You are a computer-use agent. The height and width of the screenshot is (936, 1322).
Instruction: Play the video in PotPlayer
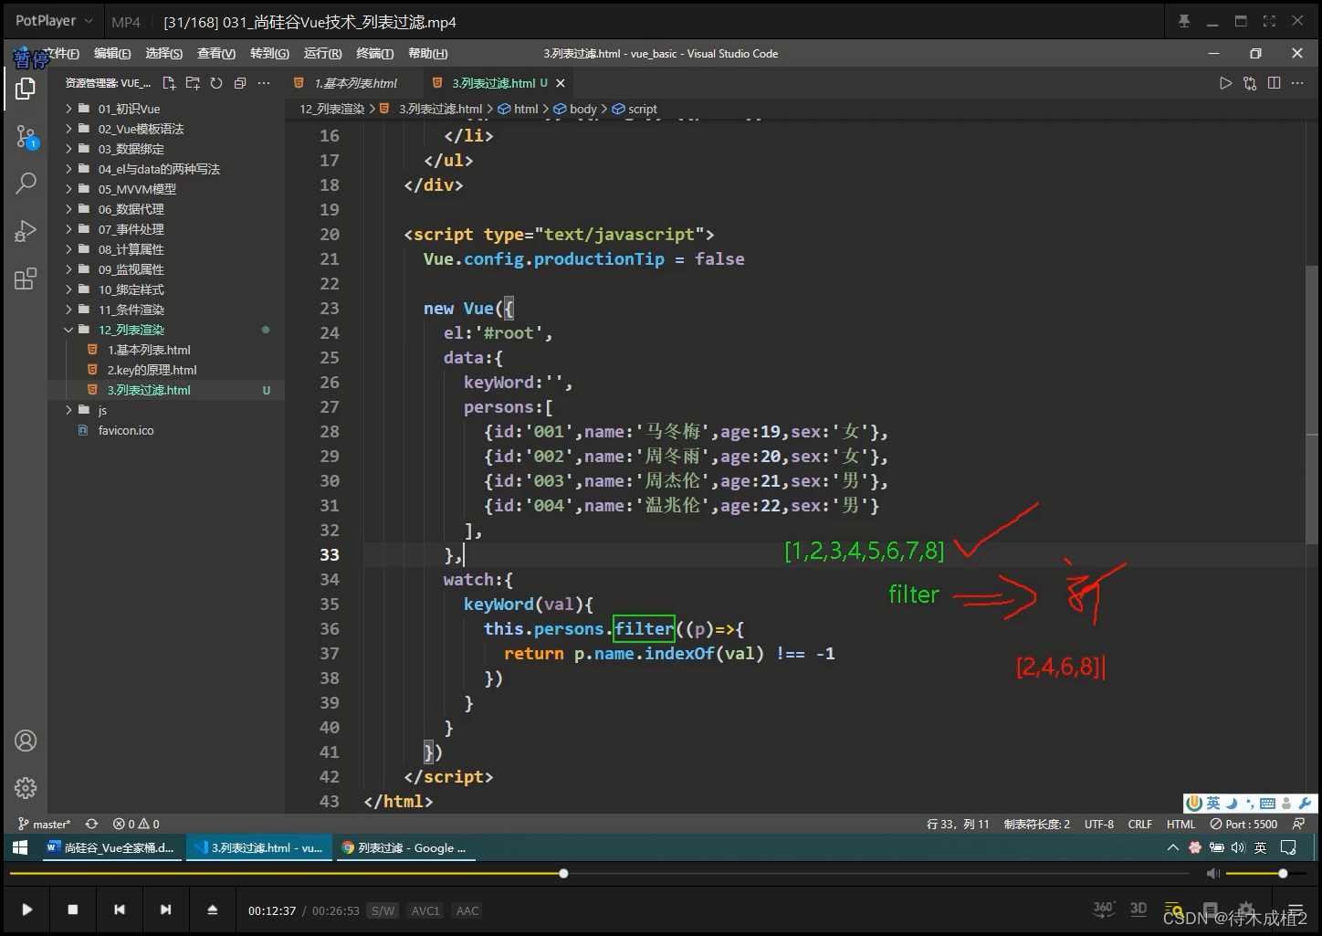27,910
